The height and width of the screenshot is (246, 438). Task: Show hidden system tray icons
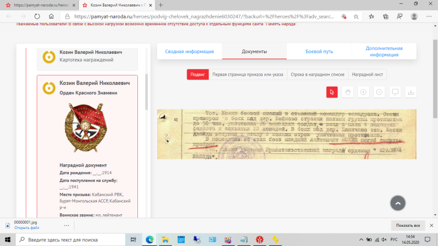pyautogui.click(x=361, y=239)
